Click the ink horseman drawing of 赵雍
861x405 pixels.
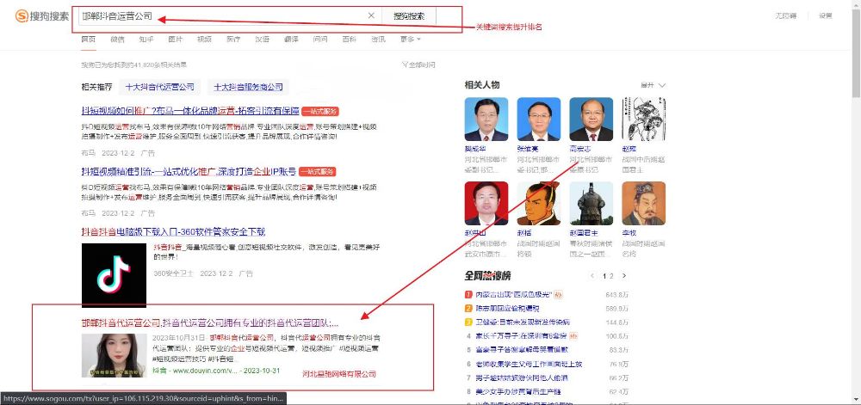tap(643, 119)
